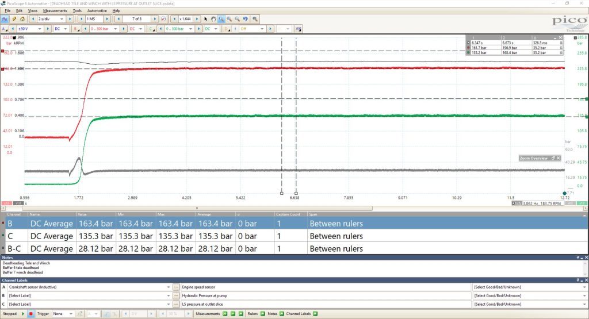Viewport: 589px width, 319px height.
Task: Click the home icon in toolbar
Action: click(x=22, y=19)
